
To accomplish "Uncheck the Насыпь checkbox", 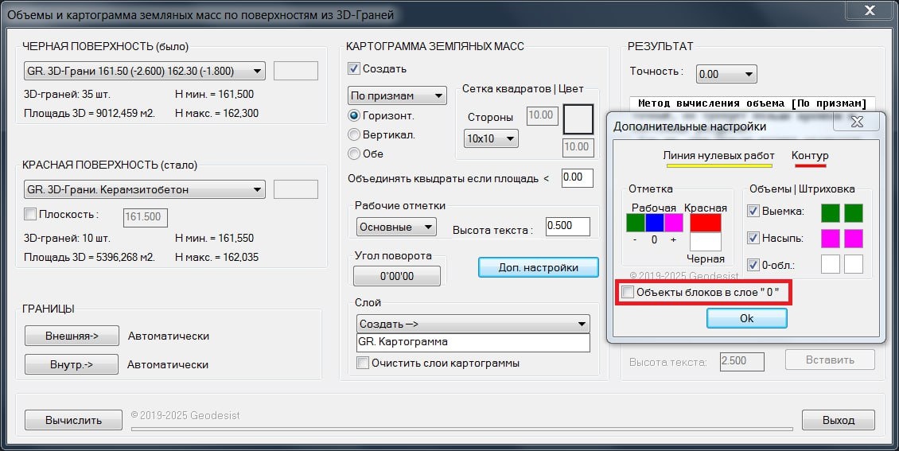I will [753, 238].
